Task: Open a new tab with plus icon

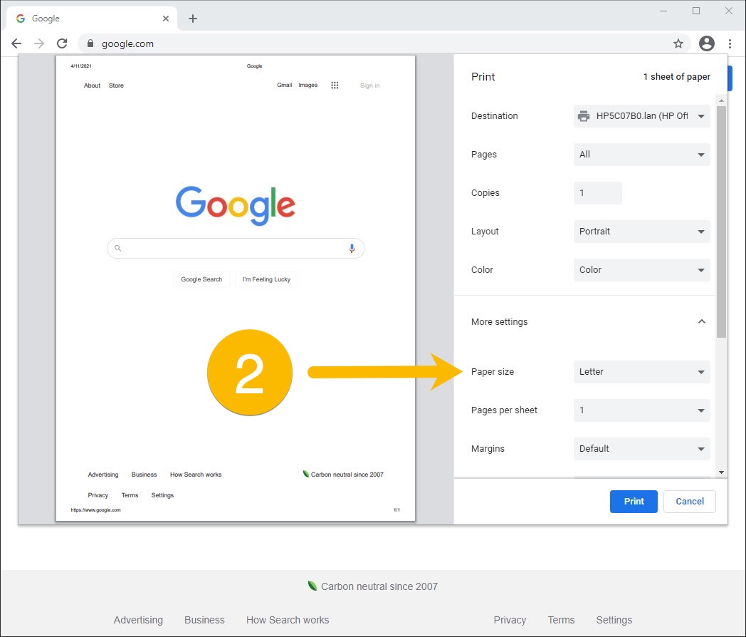Action: point(192,19)
